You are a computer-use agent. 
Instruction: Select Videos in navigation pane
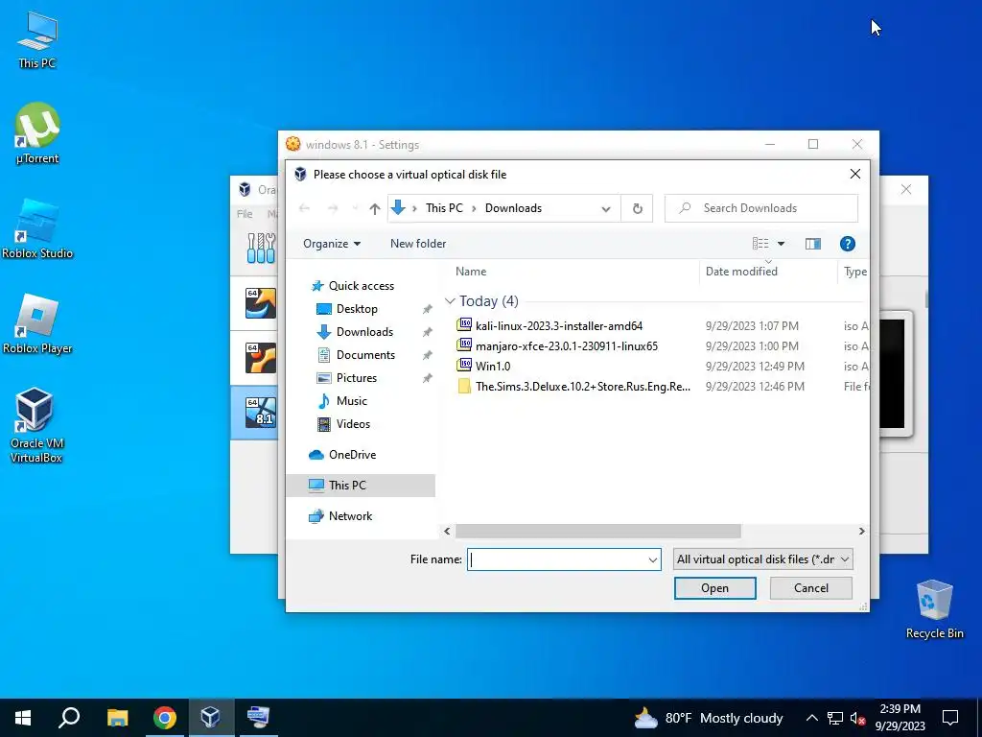coord(353,424)
